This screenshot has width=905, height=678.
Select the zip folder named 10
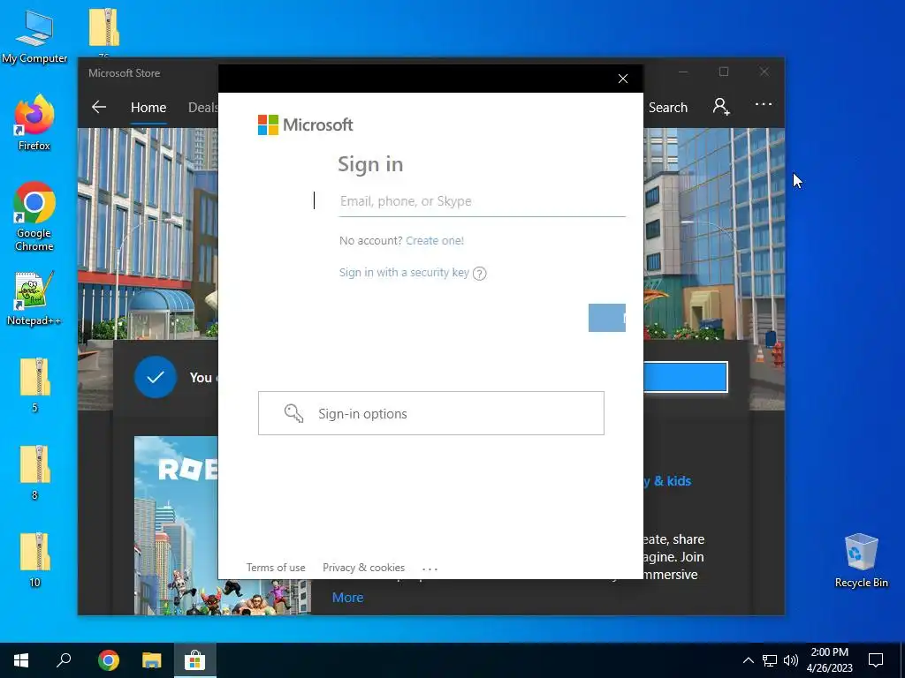tap(34, 559)
